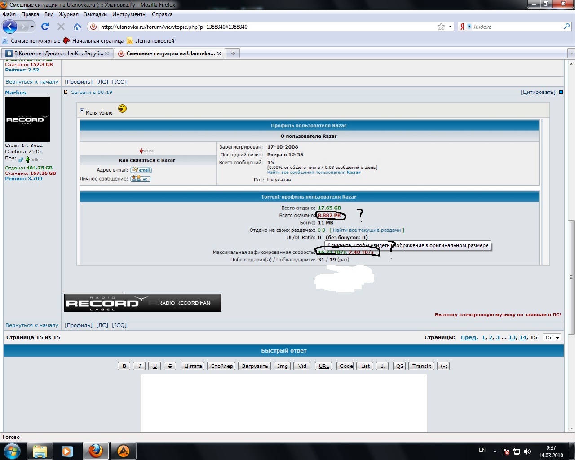This screenshot has height=460, width=575.
Task: Click the network icon in the tray
Action: point(517,451)
